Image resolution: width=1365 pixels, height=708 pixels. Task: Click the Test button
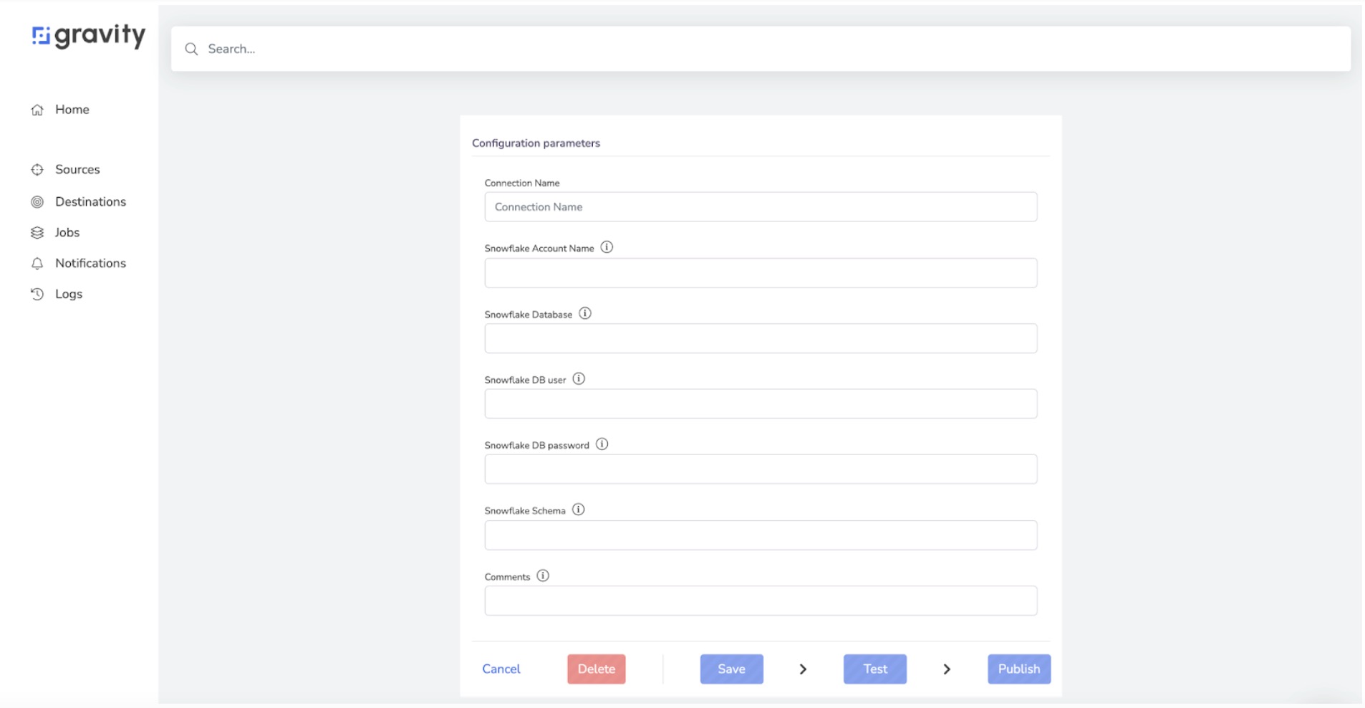874,669
